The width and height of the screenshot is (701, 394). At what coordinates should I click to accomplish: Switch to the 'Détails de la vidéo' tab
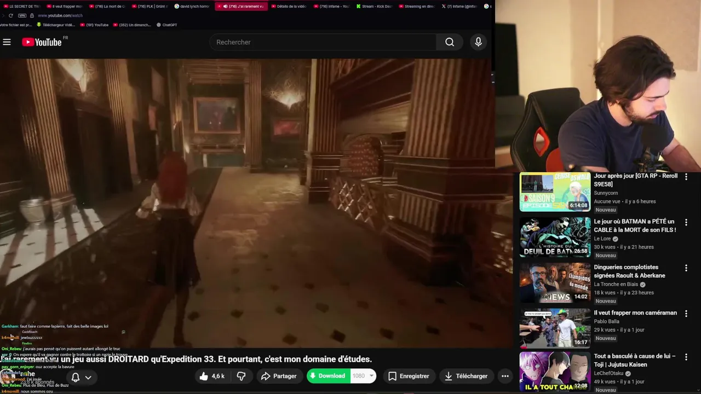tap(289, 7)
